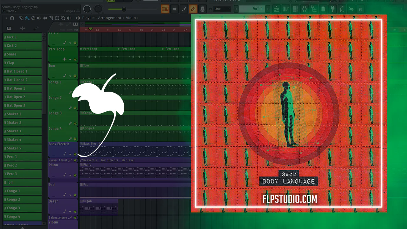Screen dimensions: 407x229
Task: Select Kick 1 pattern in picker
Action: pos(23,37)
